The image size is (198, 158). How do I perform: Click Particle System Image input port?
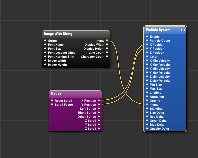tap(147, 105)
